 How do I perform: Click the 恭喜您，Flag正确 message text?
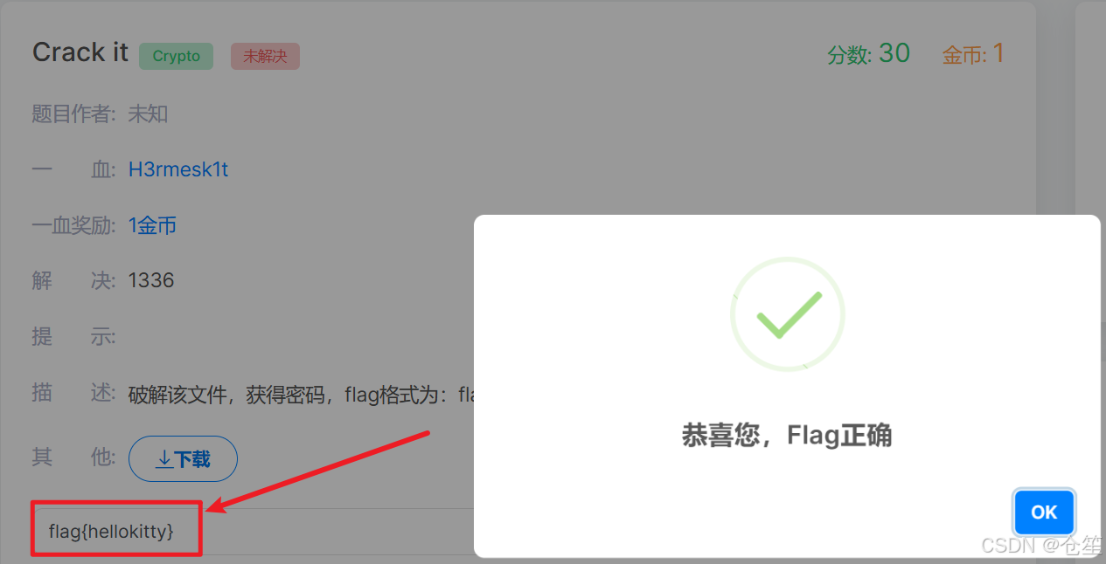(x=787, y=435)
